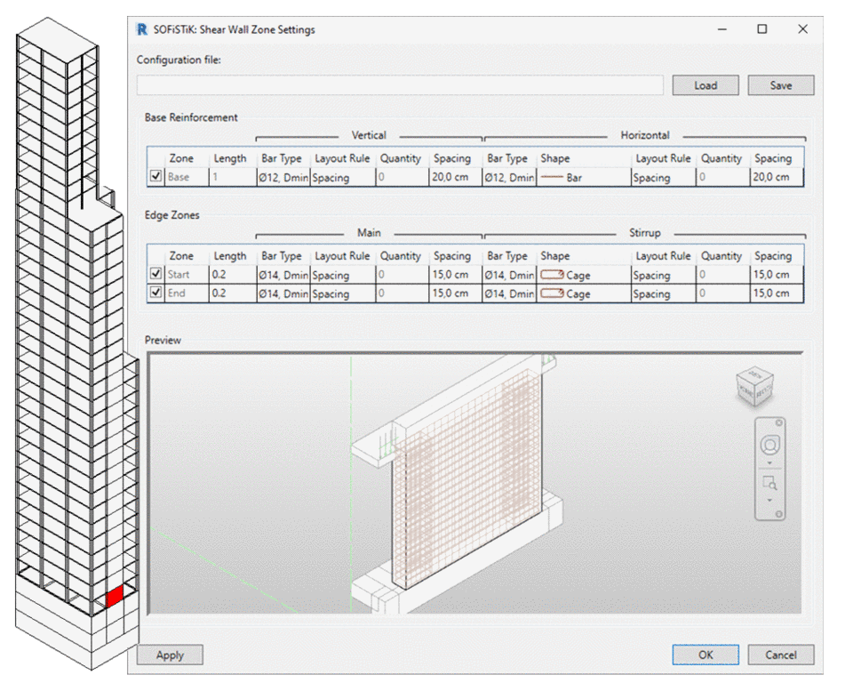Save the configuration file
Image resolution: width=853 pixels, height=683 pixels.
pos(781,85)
